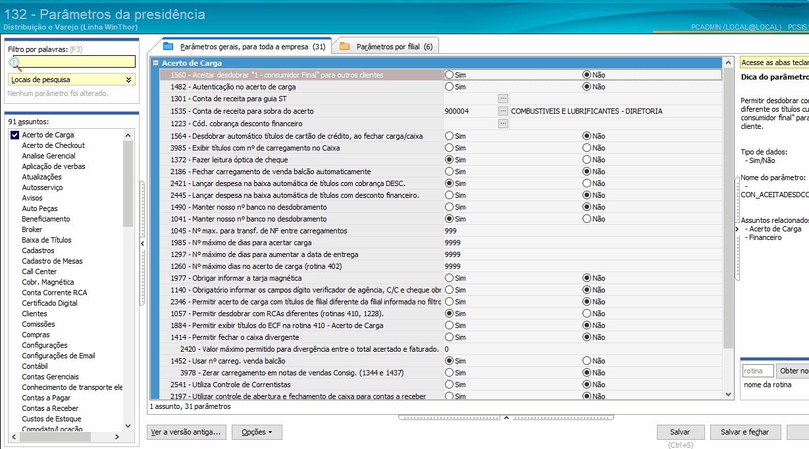Select Analise Gerencial in subjects list
The image size is (809, 449).
49,156
